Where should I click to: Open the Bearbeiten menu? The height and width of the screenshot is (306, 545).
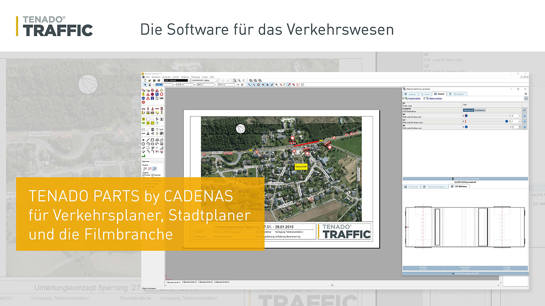click(156, 77)
